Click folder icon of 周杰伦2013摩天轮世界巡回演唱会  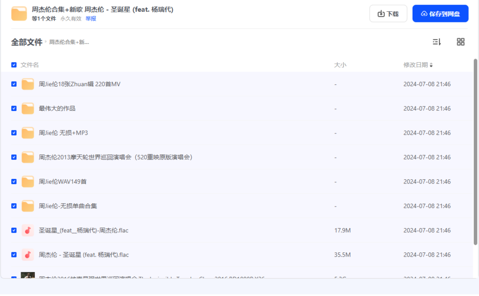28,157
